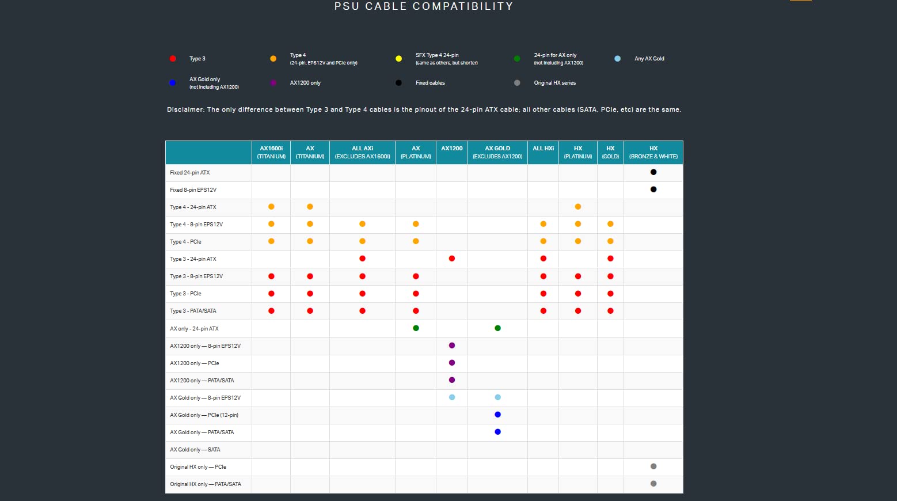Click the 'Type 3 - PATA/SATA' row label
This screenshot has width=897, height=501.
pos(193,311)
